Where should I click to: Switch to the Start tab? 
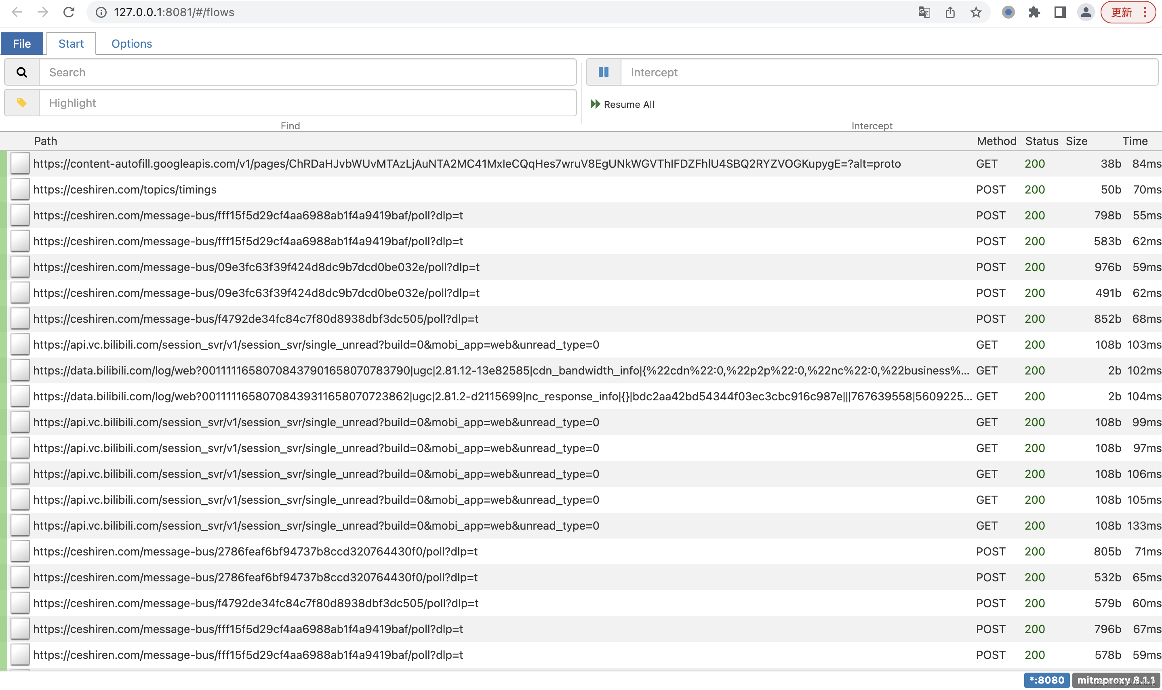(71, 43)
